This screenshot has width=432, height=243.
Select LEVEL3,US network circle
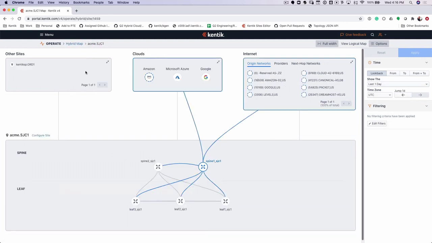coord(250,95)
